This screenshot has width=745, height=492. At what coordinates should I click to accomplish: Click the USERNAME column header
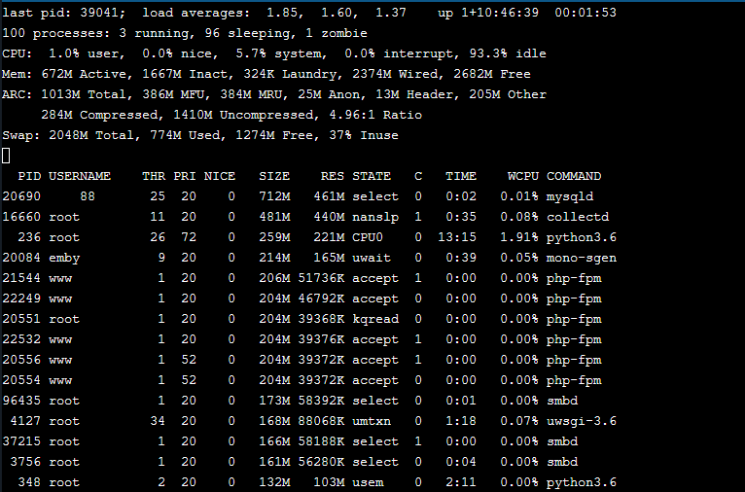coord(80,176)
